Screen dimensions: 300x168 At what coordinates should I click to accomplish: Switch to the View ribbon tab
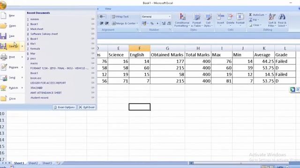(108, 9)
